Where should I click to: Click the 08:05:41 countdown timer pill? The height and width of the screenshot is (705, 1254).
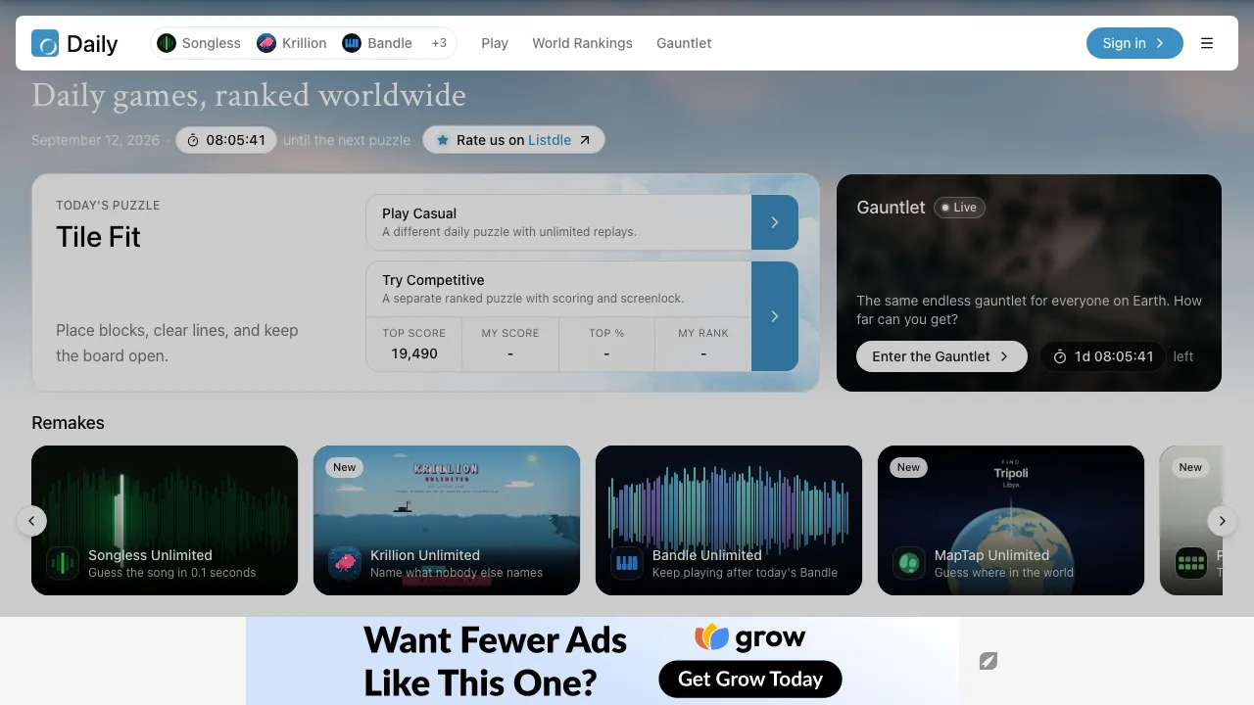[226, 140]
